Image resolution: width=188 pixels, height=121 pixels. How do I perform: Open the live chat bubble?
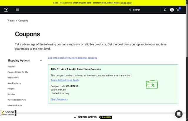[179, 114]
